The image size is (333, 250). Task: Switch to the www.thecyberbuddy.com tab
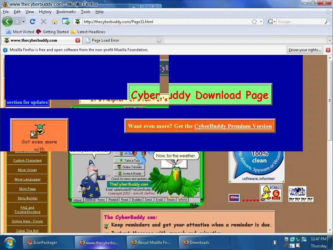41,40
